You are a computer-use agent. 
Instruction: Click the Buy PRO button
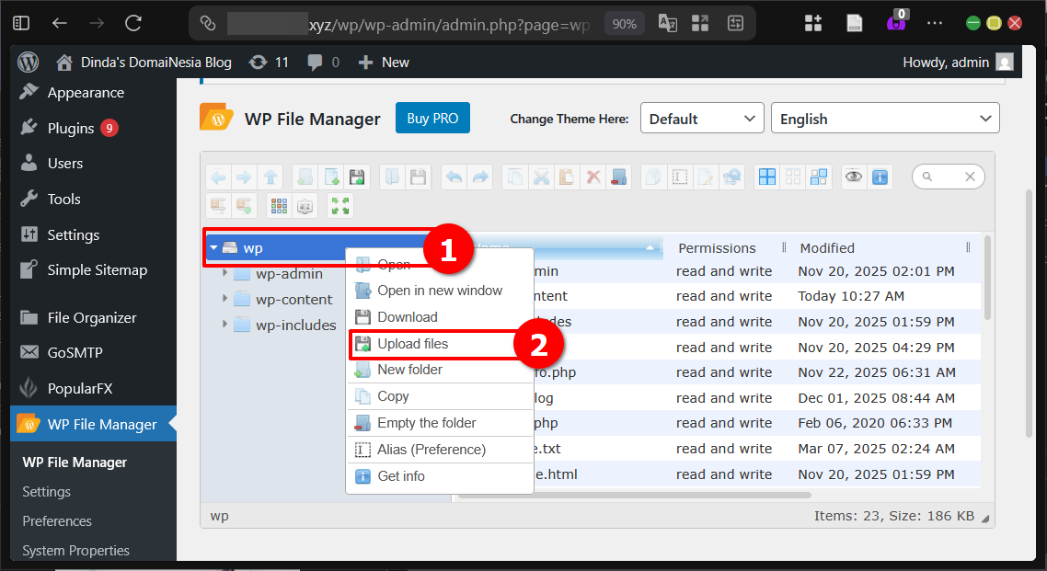(x=432, y=118)
